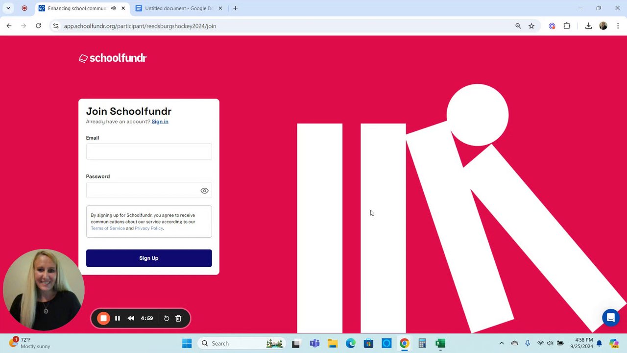Switch to Untitled document Google Docs tab
Screen dimensions: 627x353
click(x=179, y=8)
